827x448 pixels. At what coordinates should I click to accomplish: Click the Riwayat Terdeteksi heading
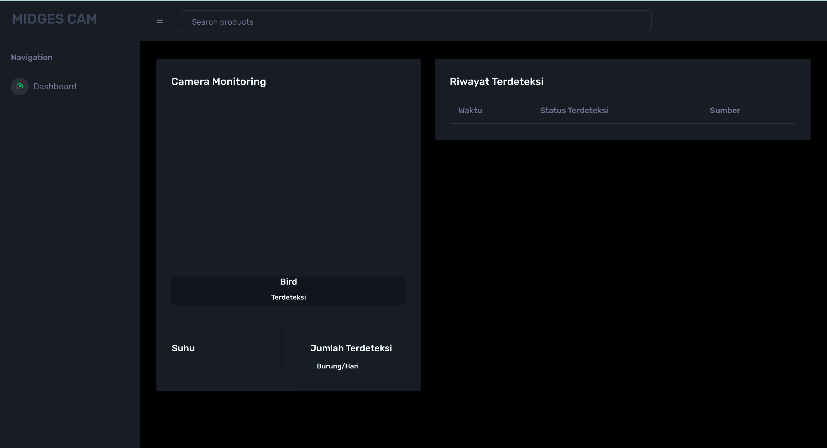(x=496, y=82)
